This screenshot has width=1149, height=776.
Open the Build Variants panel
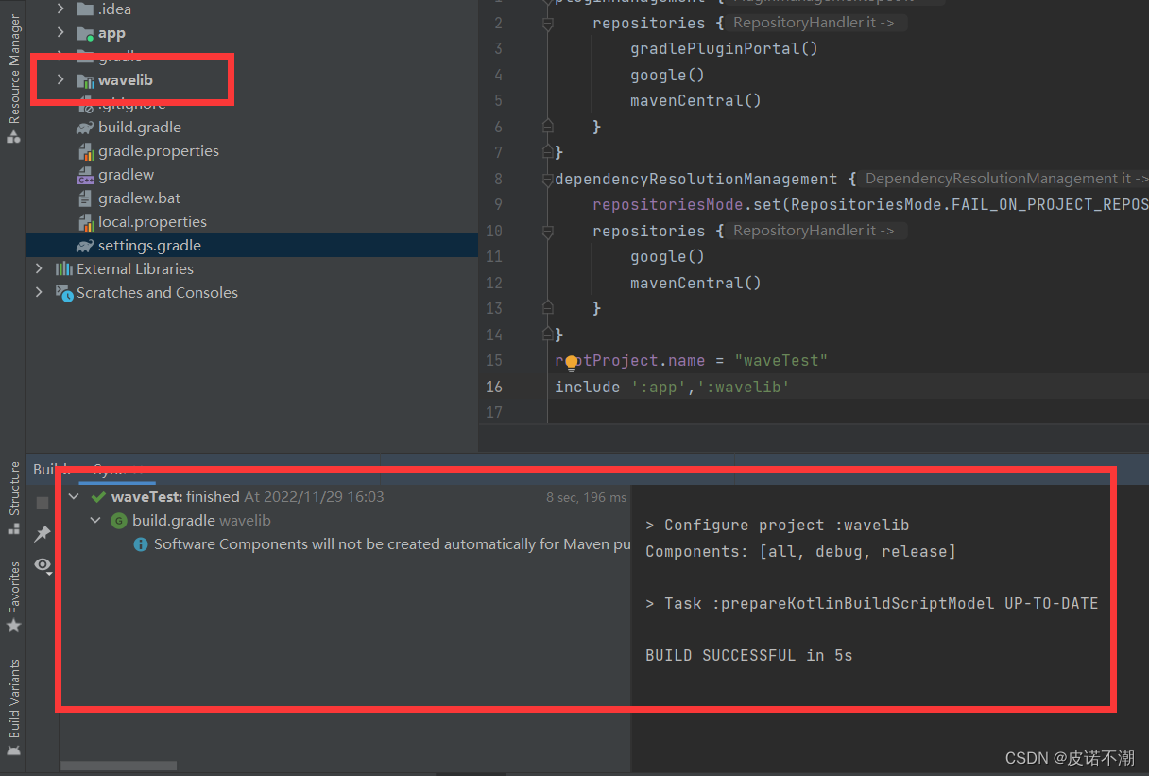[13, 699]
